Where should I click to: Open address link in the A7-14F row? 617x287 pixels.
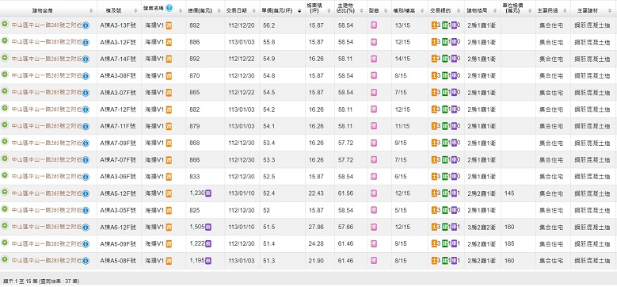47,59
